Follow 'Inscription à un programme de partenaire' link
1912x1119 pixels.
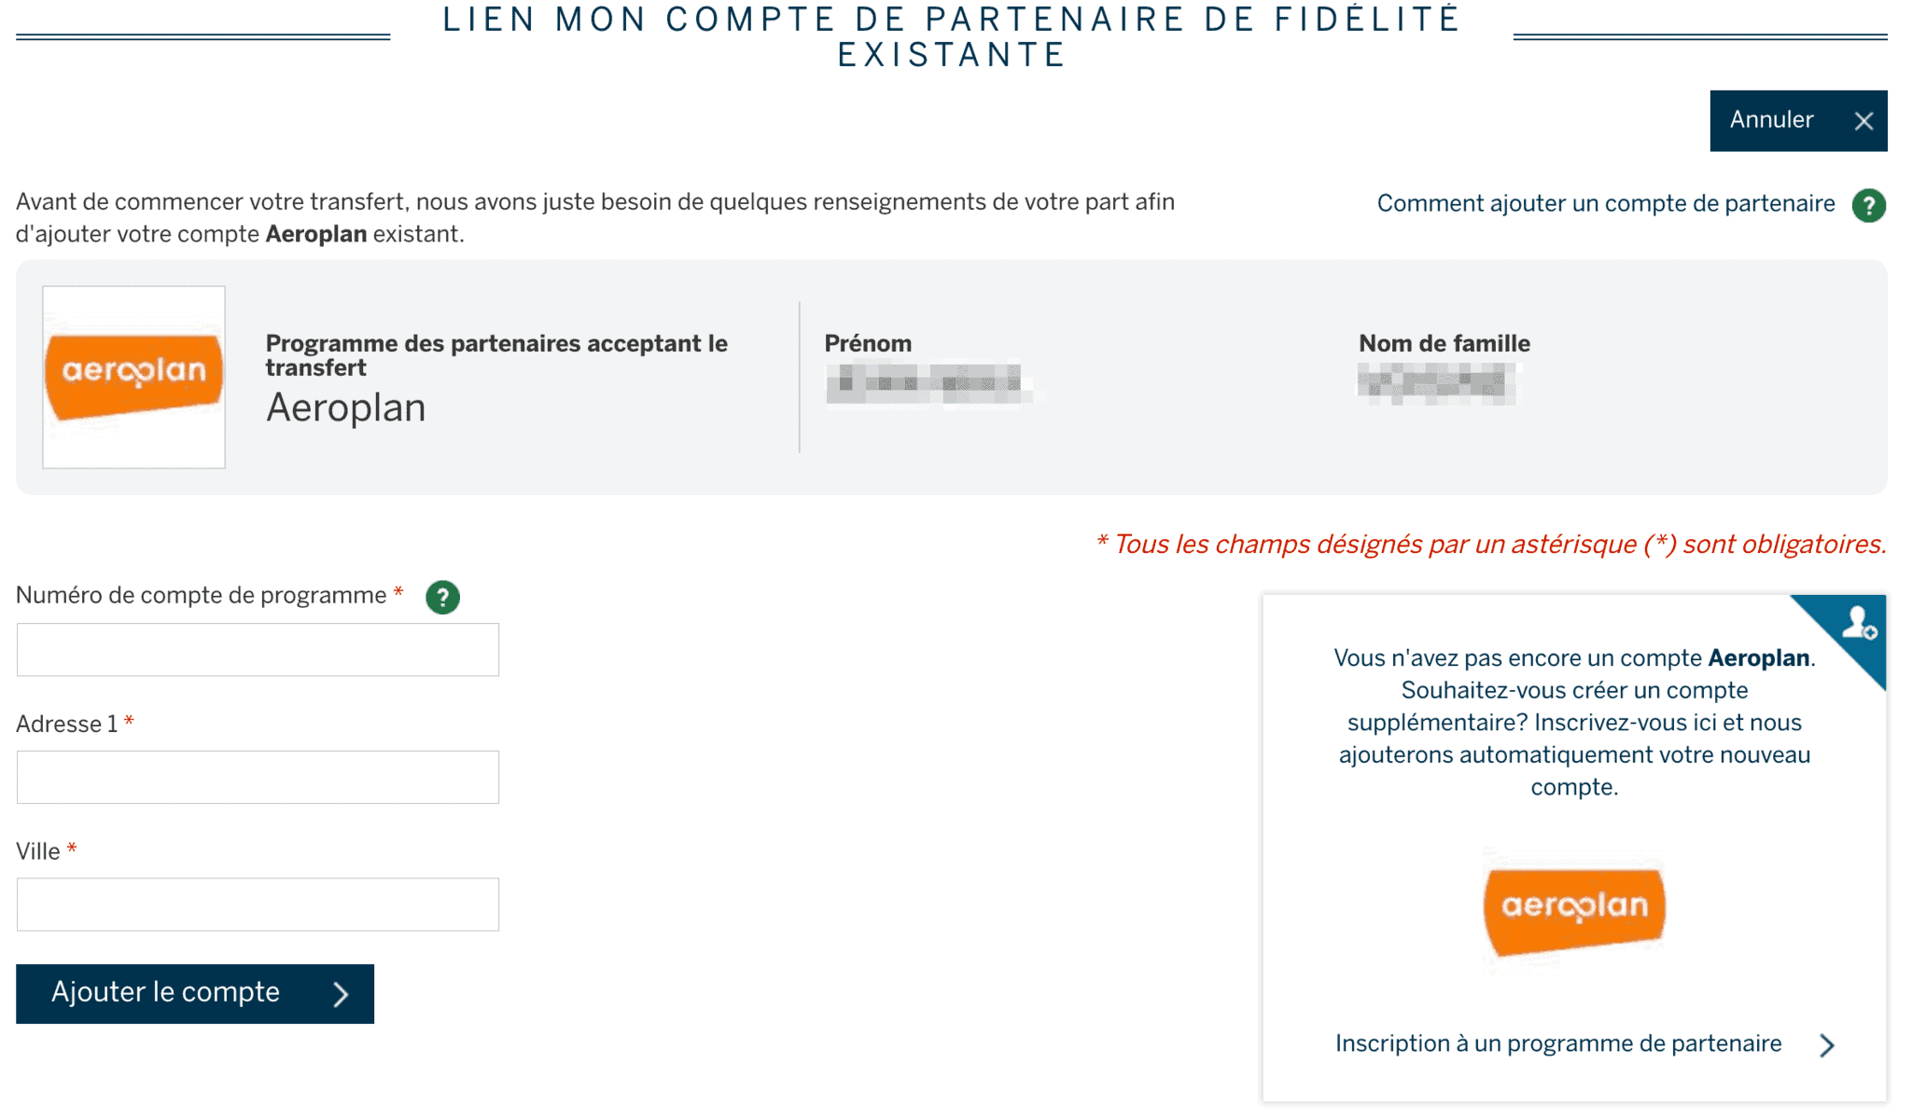pyautogui.click(x=1558, y=1043)
